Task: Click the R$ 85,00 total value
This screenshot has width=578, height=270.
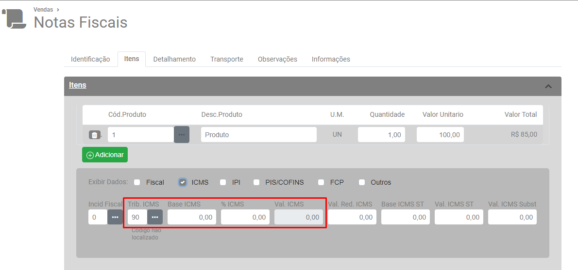Action: (x=524, y=135)
